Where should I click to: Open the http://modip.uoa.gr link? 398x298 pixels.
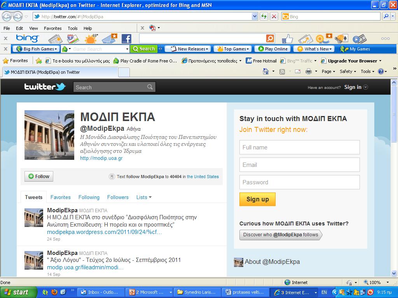(101, 158)
